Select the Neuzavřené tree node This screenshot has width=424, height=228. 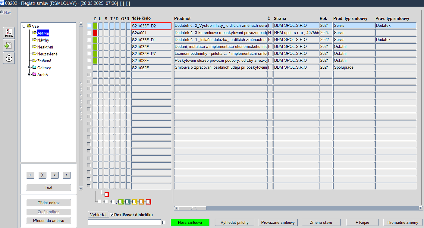click(x=47, y=54)
